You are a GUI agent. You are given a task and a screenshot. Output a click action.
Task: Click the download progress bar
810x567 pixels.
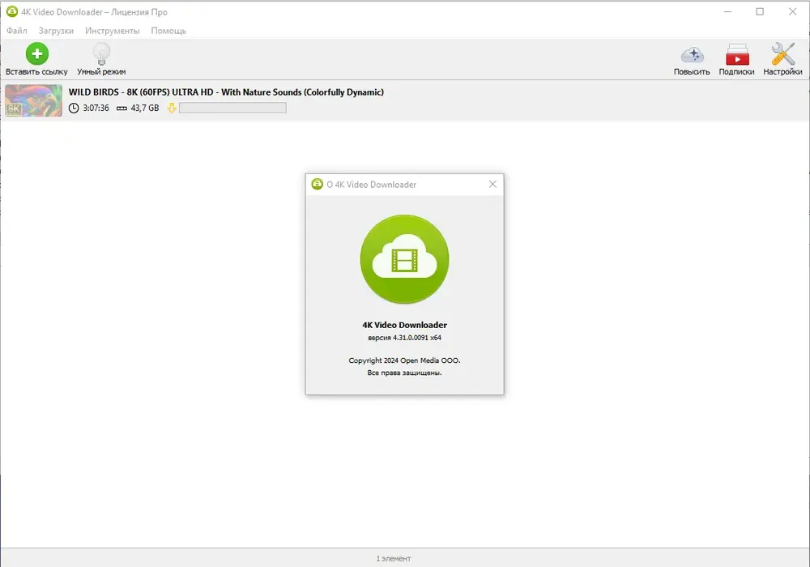click(x=232, y=108)
